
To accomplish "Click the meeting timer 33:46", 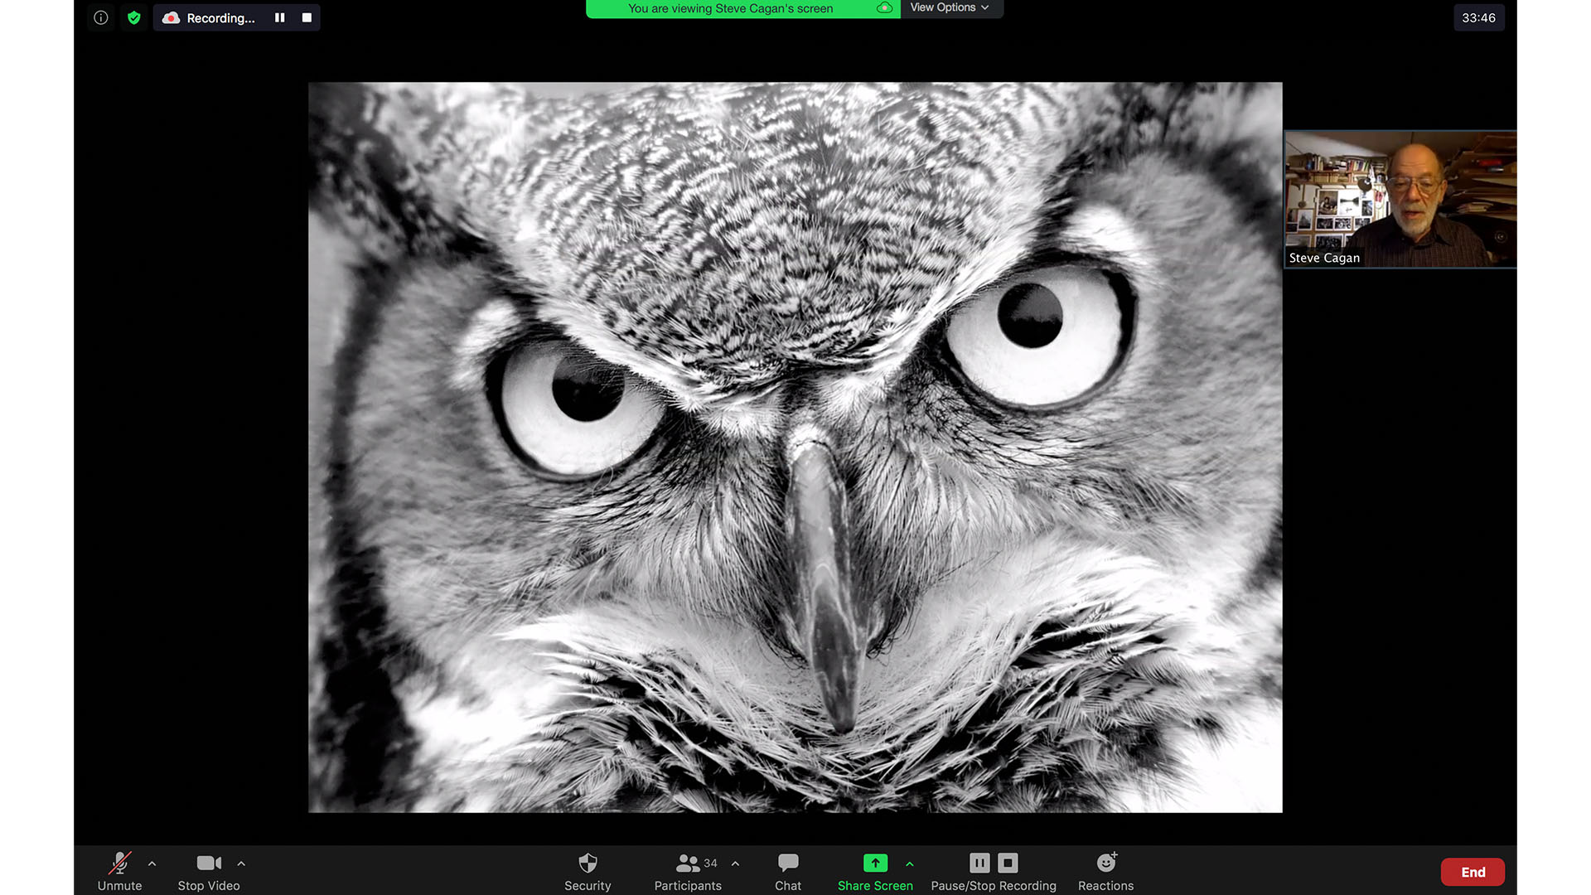I will [x=1478, y=17].
